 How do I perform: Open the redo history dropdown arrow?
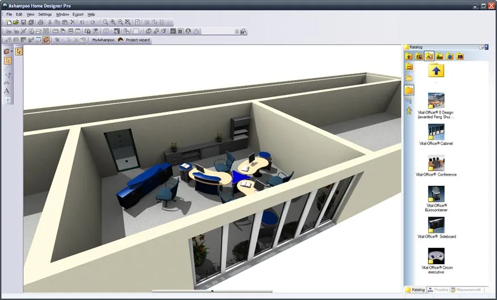click(98, 22)
